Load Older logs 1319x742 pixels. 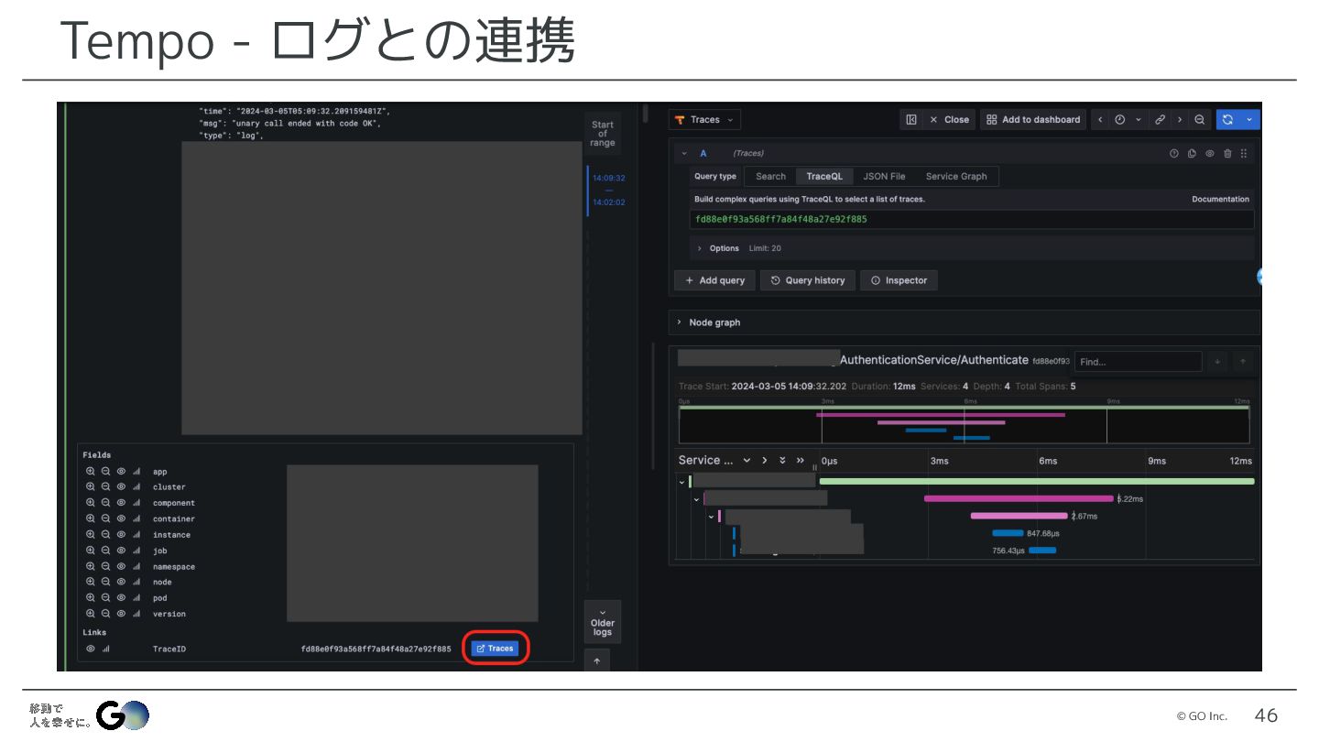603,622
